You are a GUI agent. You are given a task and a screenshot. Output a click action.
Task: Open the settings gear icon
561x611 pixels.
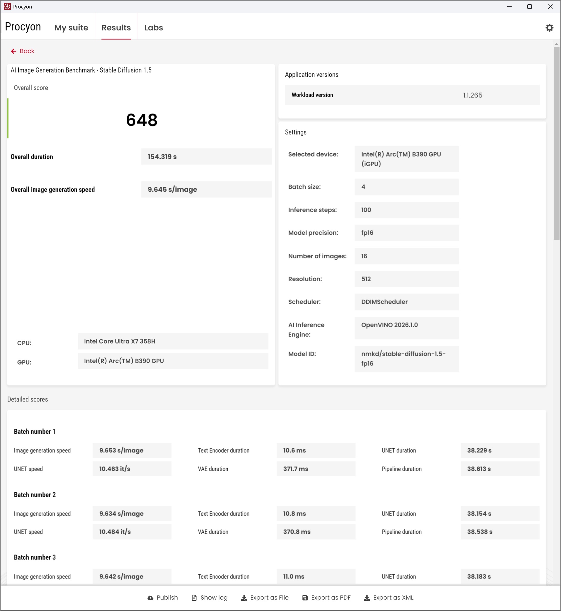coord(549,28)
